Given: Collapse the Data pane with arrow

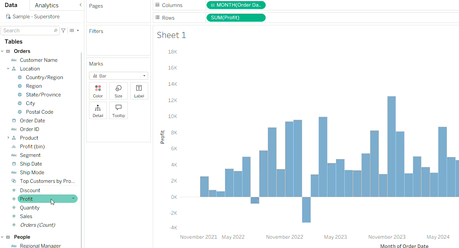Looking at the screenshot, I should 80,5.
